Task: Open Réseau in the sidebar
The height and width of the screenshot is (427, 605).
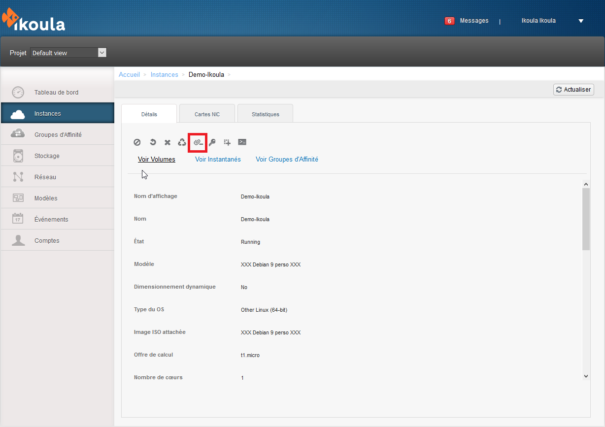Action: click(57, 177)
